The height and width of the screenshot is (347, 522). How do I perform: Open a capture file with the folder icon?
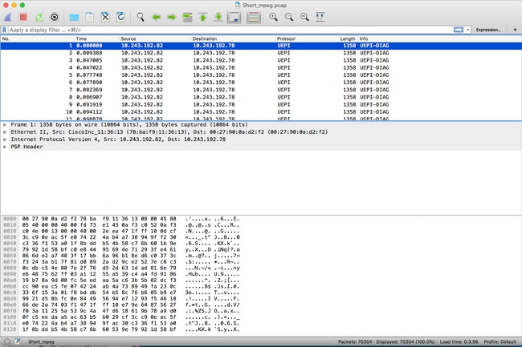[x=74, y=17]
